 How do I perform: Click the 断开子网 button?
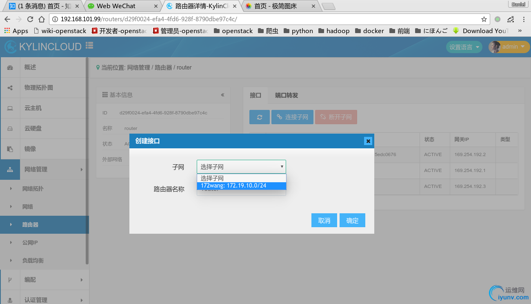(336, 117)
